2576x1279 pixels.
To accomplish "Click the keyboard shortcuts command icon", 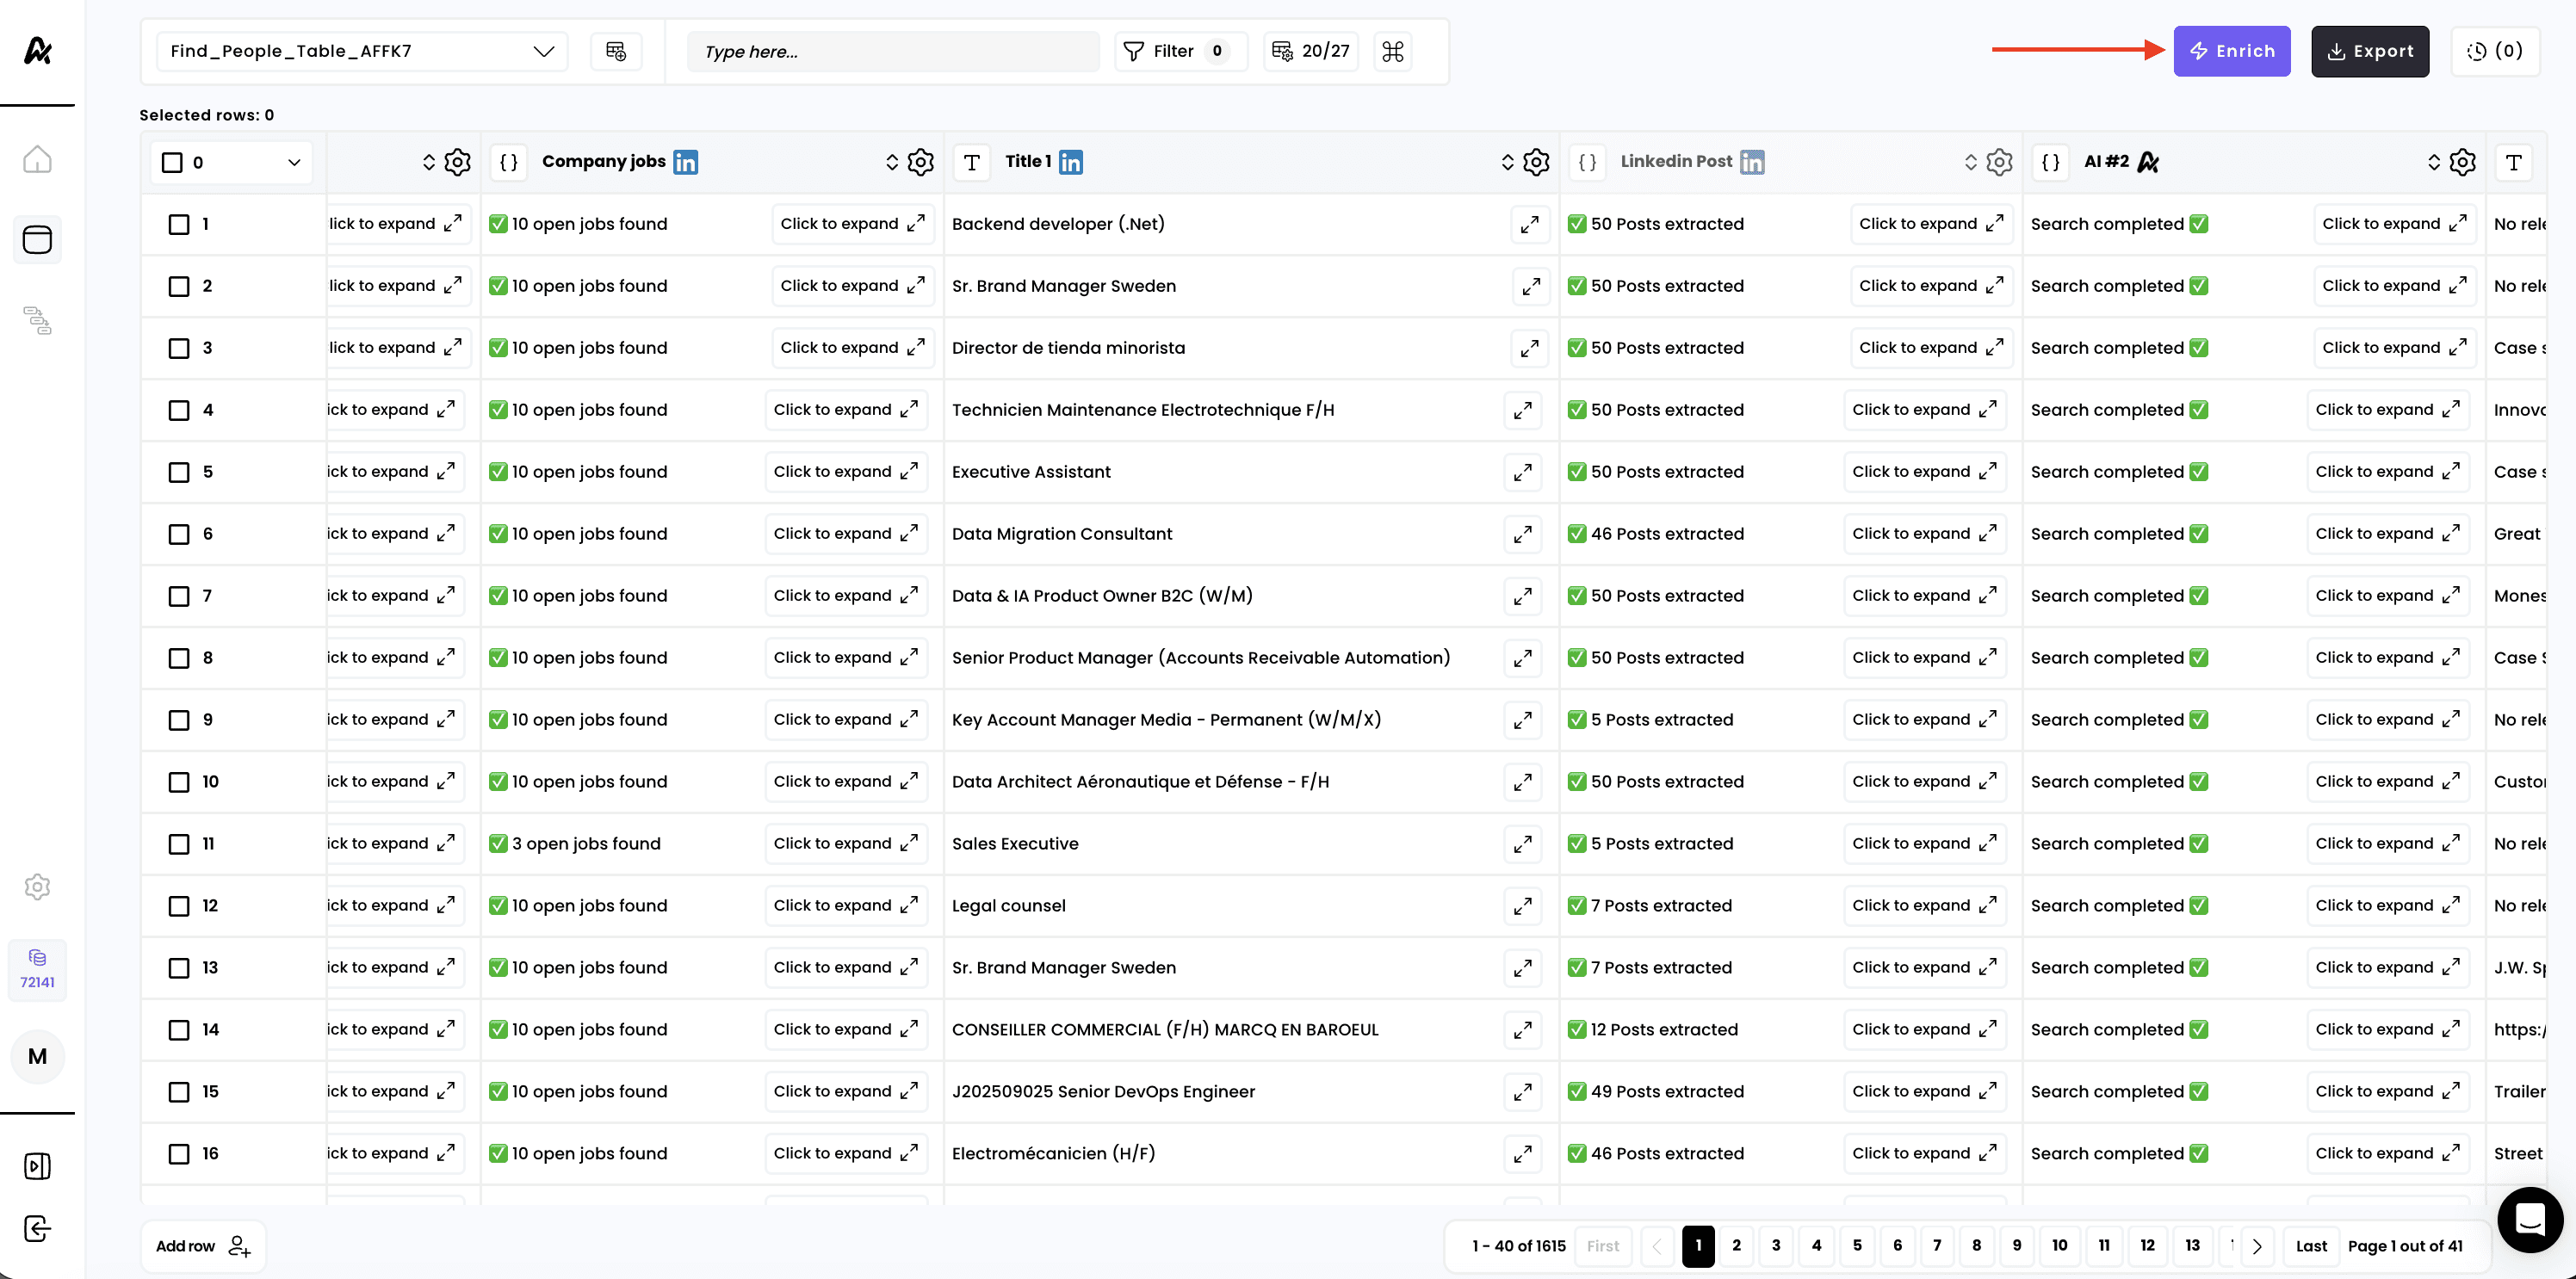I will [1392, 51].
